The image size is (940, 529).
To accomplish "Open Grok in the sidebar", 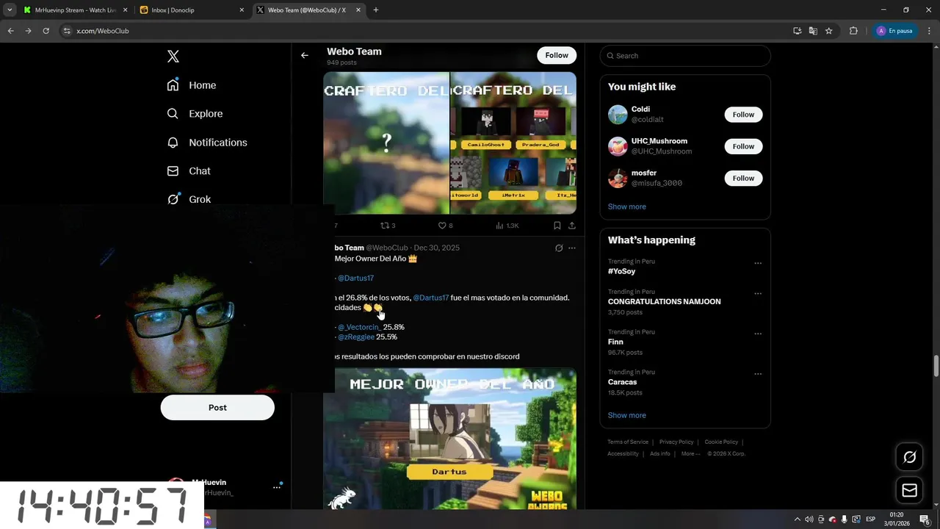I will pyautogui.click(x=189, y=199).
